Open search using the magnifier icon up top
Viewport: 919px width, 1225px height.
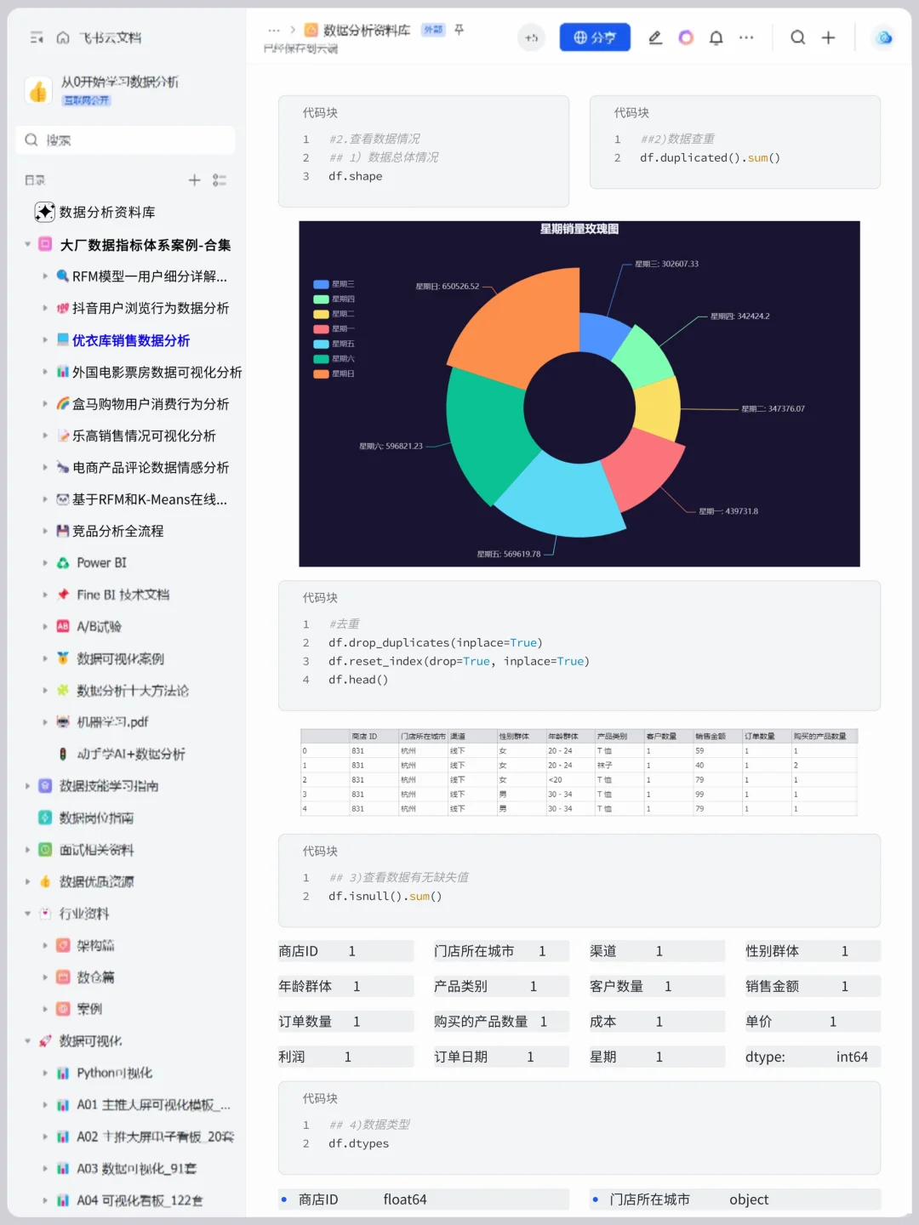[797, 37]
